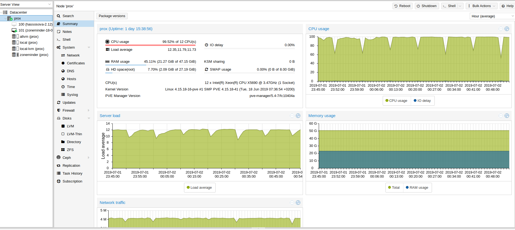This screenshot has height=230, width=515.
Task: Click Server load chart zoom icon
Action: point(298,116)
